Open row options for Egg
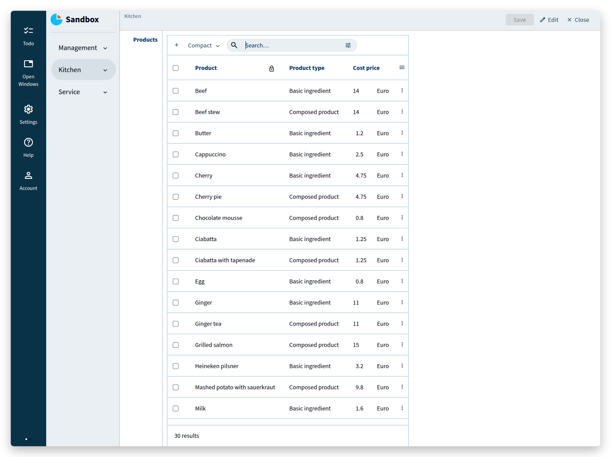The image size is (611, 457). point(402,281)
